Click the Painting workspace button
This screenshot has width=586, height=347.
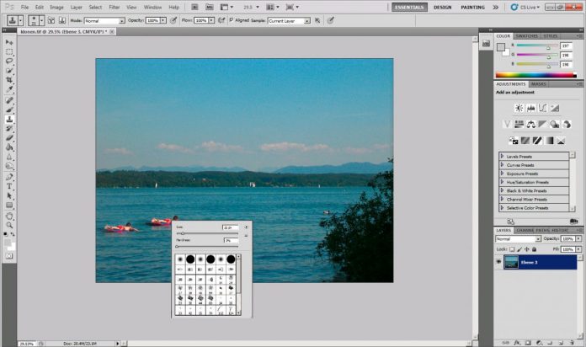[472, 7]
